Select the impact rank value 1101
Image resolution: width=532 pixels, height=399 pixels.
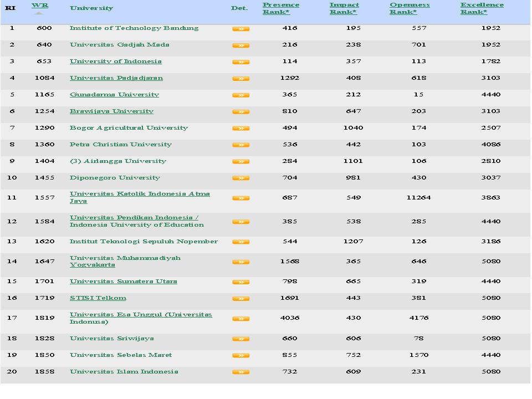(x=353, y=161)
